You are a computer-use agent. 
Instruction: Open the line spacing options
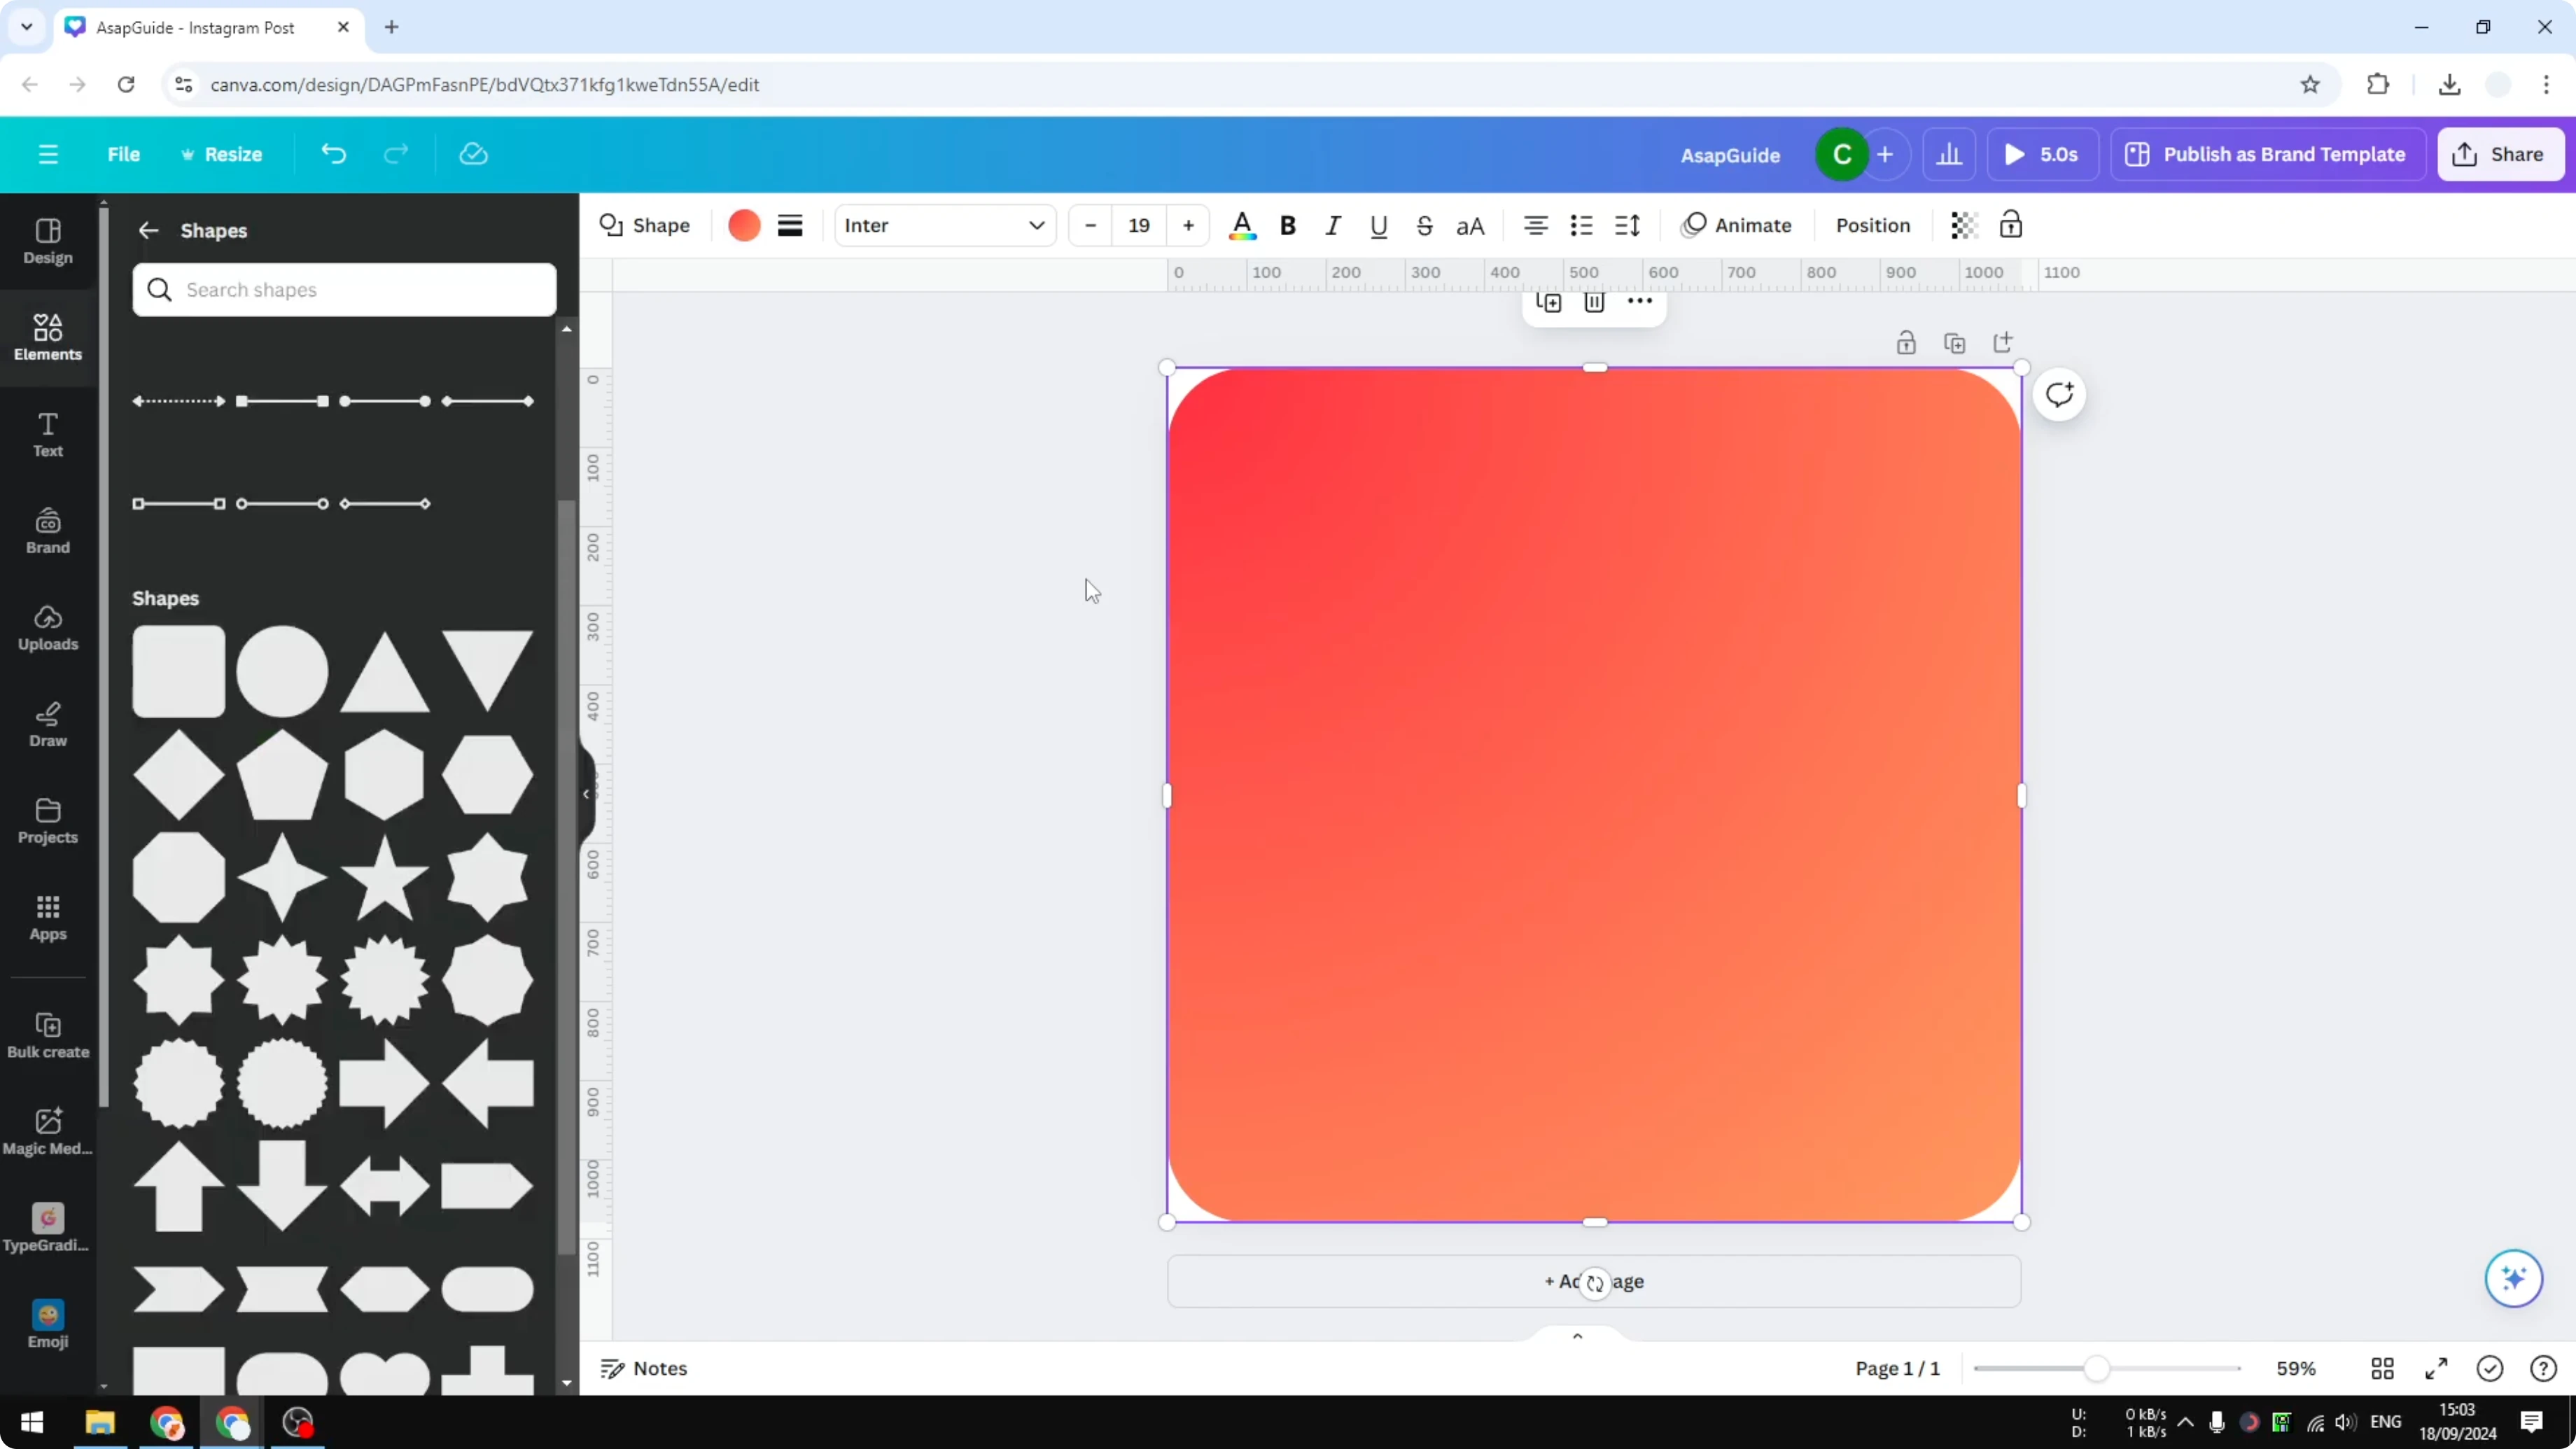1627,225
